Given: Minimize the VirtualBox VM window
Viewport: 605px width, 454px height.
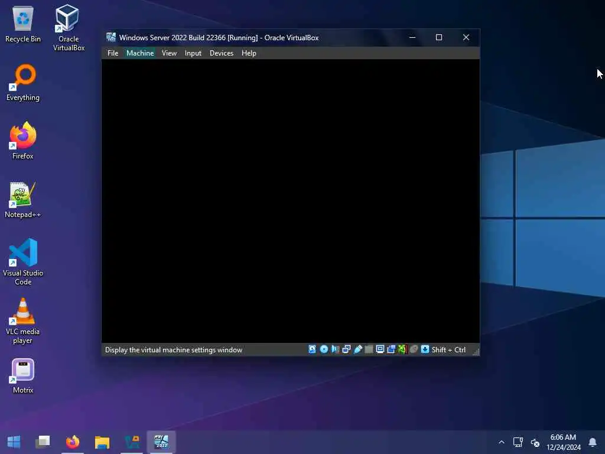Looking at the screenshot, I should [x=412, y=37].
